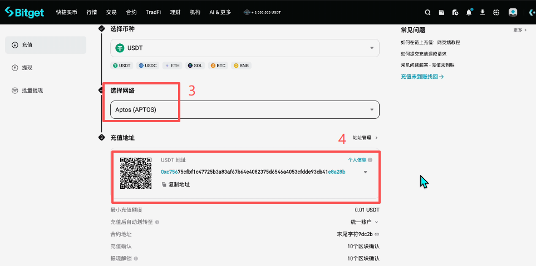This screenshot has height=266, width=536.
Task: Click the Bitget logo
Action: pyautogui.click(x=24, y=12)
